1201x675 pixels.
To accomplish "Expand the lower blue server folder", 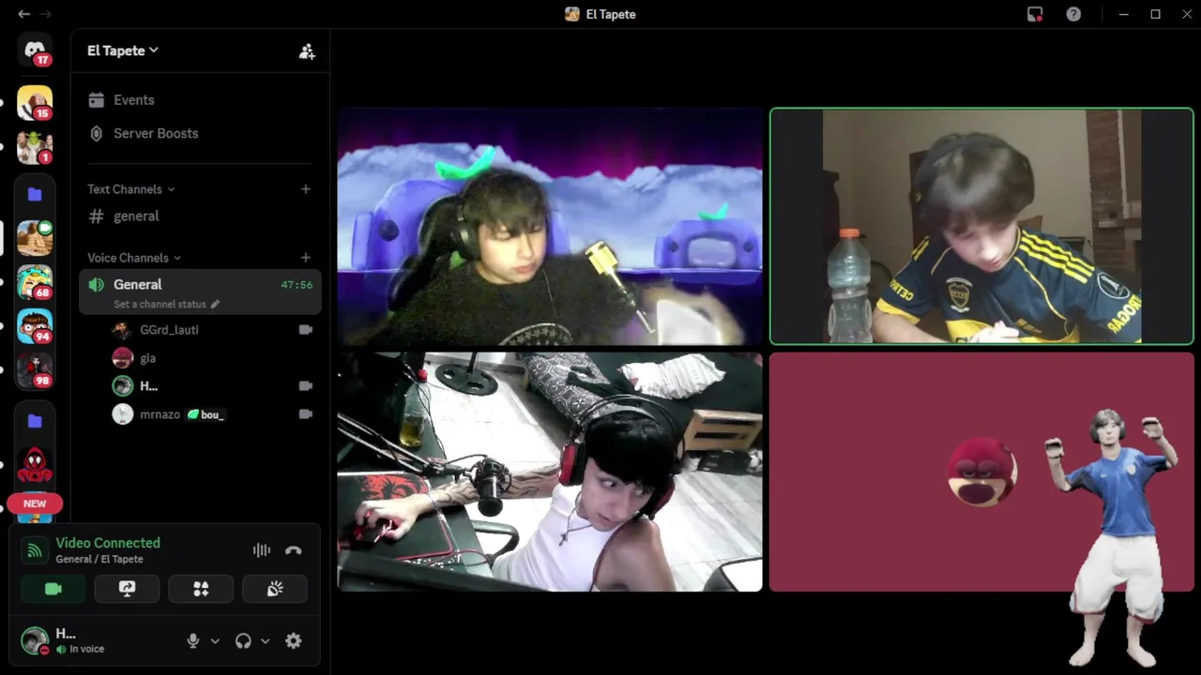I will coord(35,421).
